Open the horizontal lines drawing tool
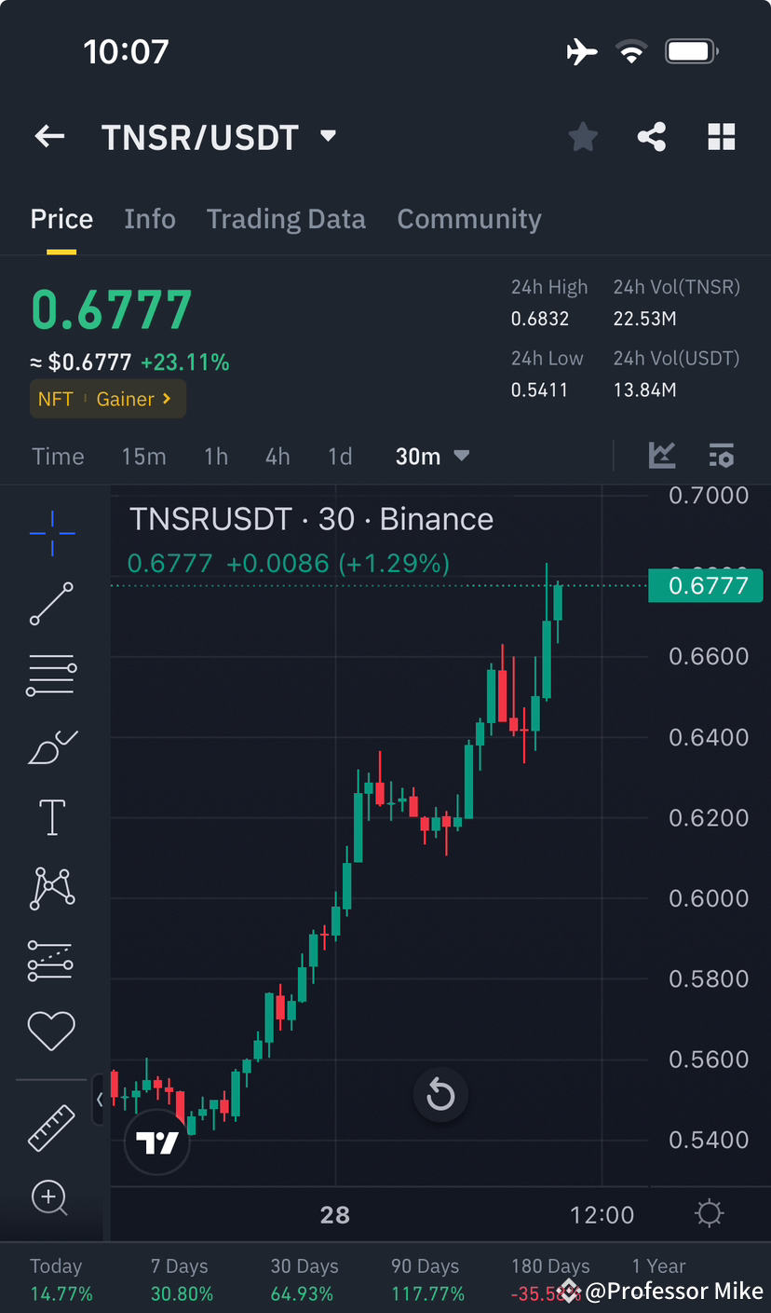 tap(51, 675)
